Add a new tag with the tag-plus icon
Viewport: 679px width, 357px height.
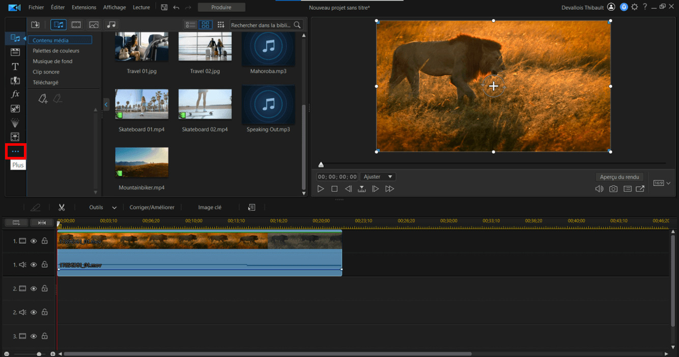[x=43, y=99]
